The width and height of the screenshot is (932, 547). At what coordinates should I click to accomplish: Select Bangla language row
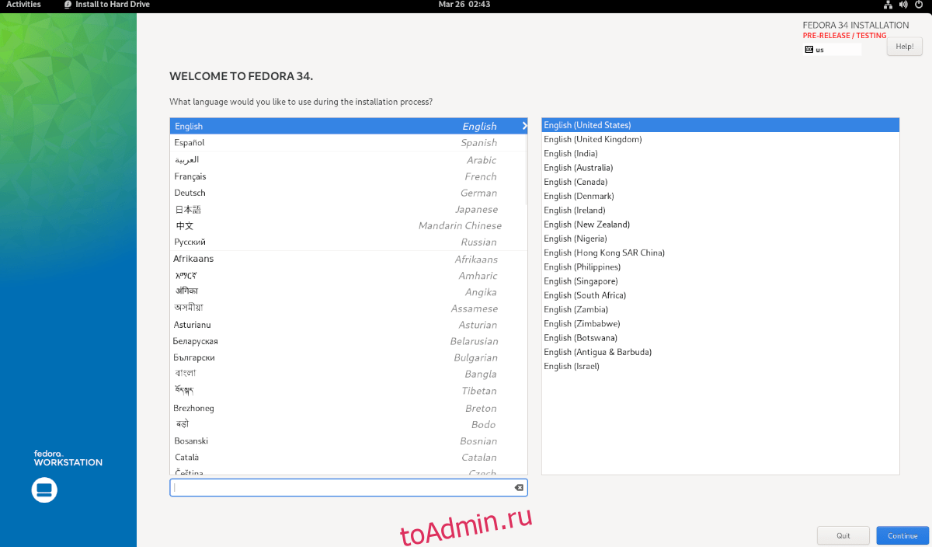[348, 374]
